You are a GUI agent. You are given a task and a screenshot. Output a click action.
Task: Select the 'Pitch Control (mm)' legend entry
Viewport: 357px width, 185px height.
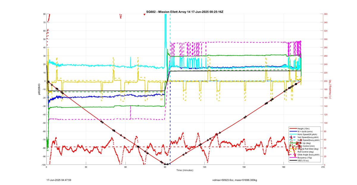[306, 146]
